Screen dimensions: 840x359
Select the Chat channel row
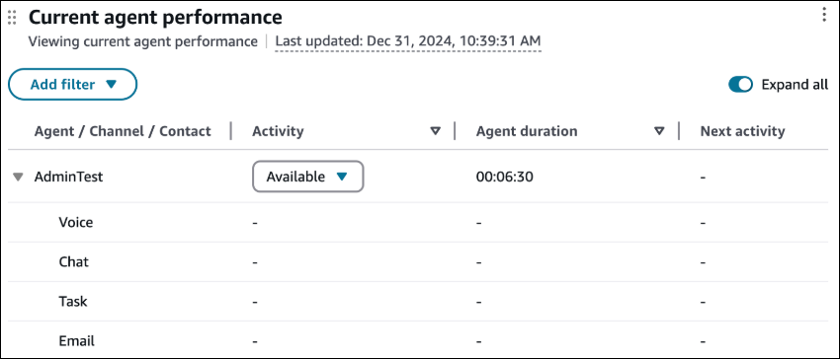coord(420,261)
